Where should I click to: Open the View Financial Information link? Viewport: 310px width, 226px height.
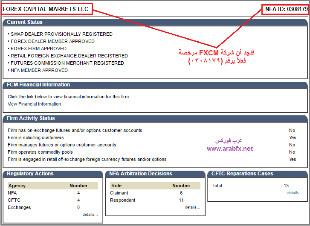point(34,104)
